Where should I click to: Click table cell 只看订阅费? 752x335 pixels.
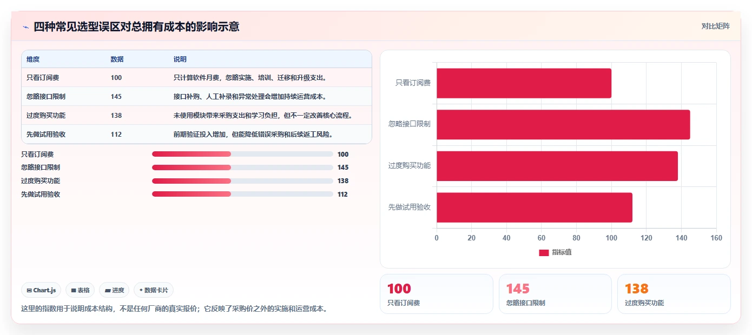(x=42, y=78)
